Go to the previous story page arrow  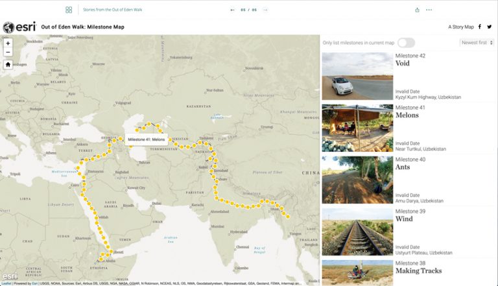click(232, 10)
